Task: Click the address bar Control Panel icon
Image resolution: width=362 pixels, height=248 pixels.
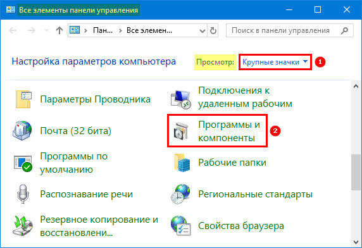Action: coord(75,30)
